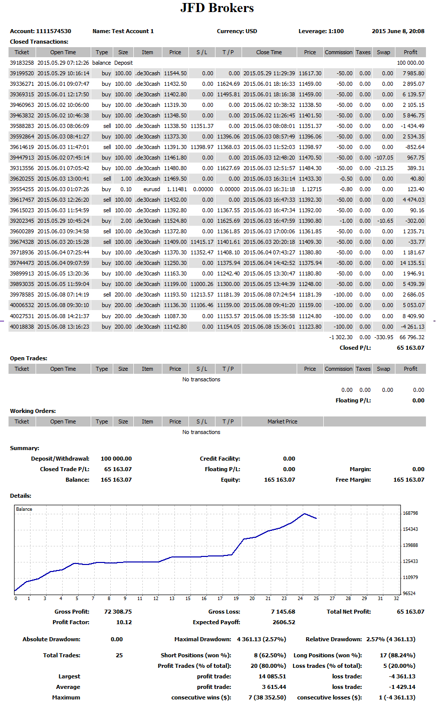Click the 'Total Net Profit:' label
This screenshot has height=716, width=441.
pos(349,612)
